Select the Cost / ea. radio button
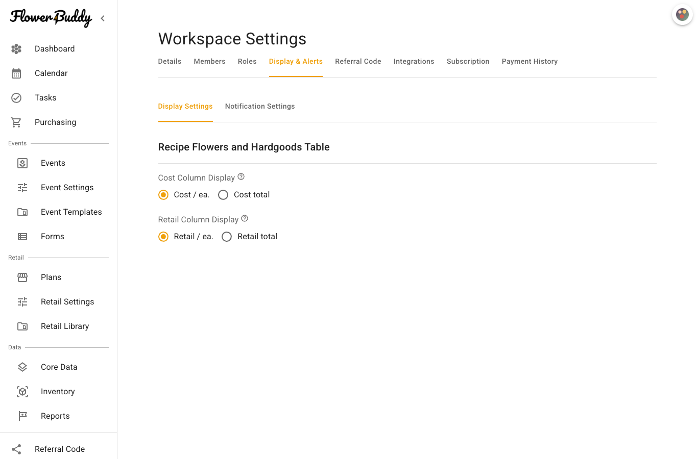 tap(163, 195)
